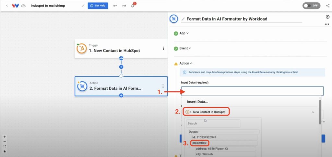
Task: Toggle the workflow ON/OFF switch
Action: [x=311, y=6]
